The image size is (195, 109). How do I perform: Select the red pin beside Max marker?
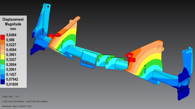pos(133,60)
